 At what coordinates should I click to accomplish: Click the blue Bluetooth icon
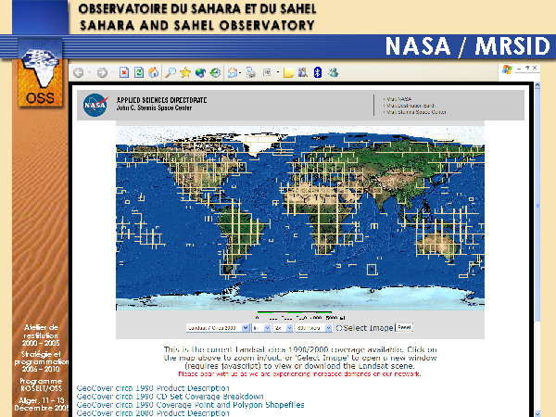[318, 72]
